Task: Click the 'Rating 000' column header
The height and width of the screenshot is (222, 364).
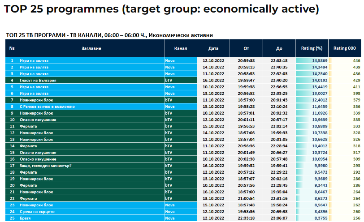Action: [345, 48]
